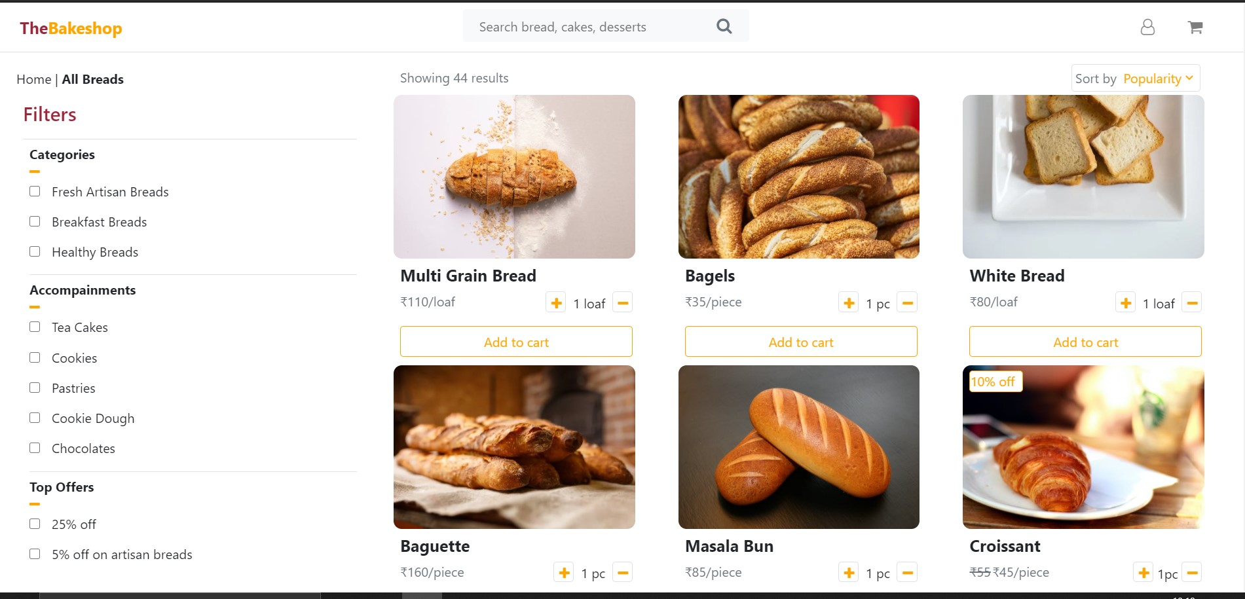Go to Home via breadcrumb link
The image size is (1245, 599).
click(34, 79)
